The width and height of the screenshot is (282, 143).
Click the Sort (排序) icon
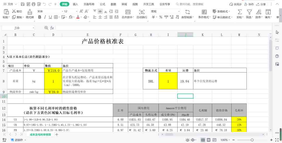point(258,12)
